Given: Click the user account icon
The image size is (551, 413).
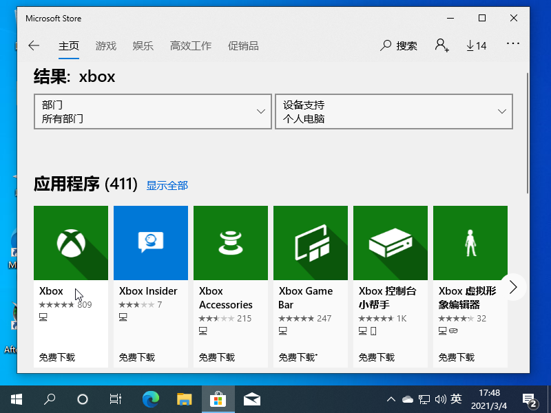Looking at the screenshot, I should 441,45.
